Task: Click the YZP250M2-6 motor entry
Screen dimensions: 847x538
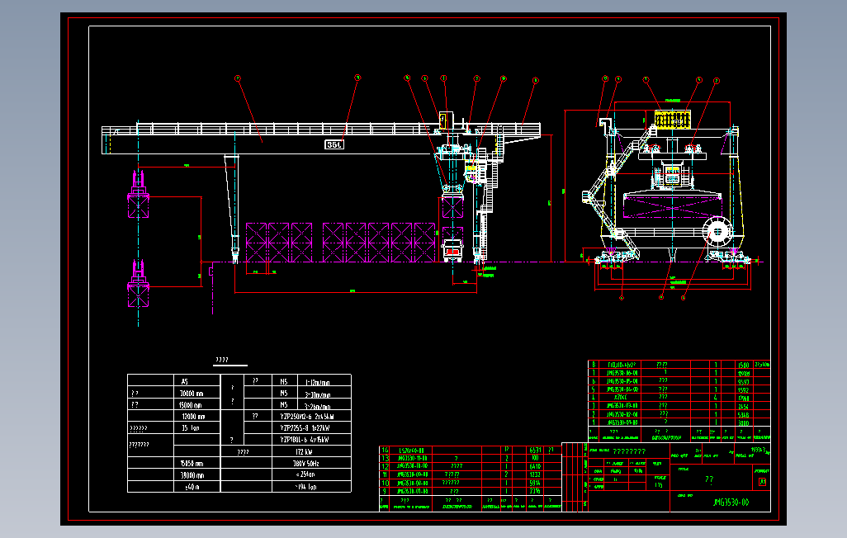Action: pos(307,417)
